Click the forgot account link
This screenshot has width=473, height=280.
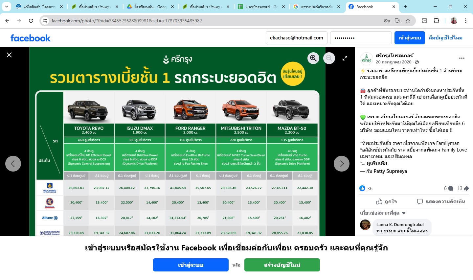coord(446,38)
